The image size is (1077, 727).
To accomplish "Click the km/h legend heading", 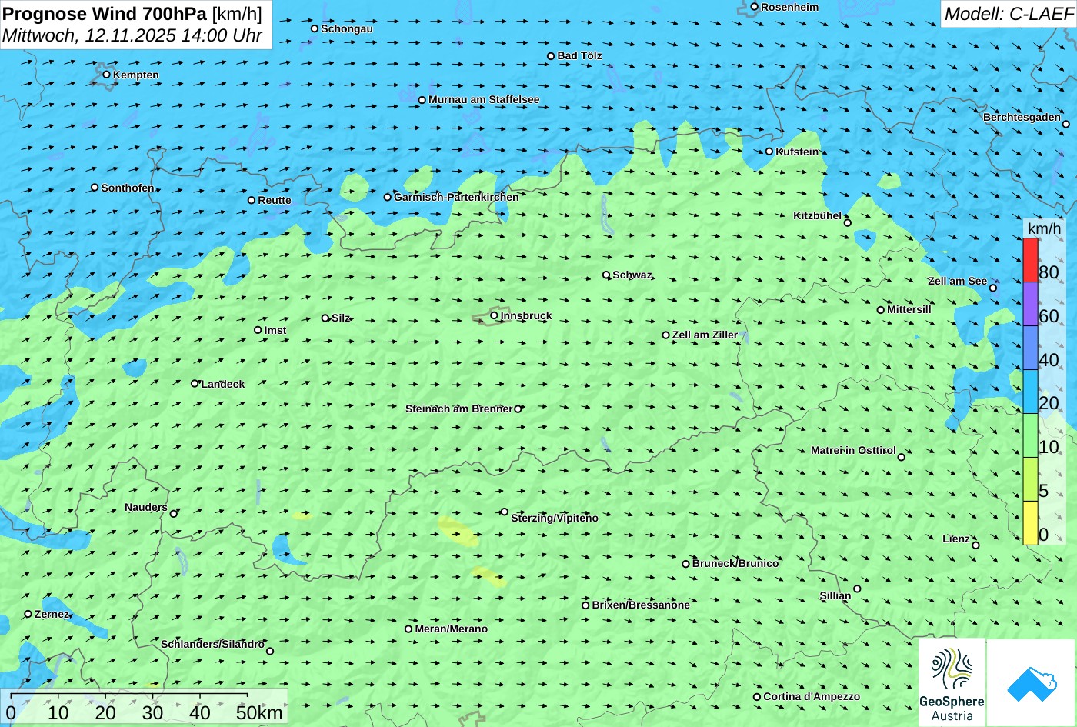I will [x=1044, y=228].
